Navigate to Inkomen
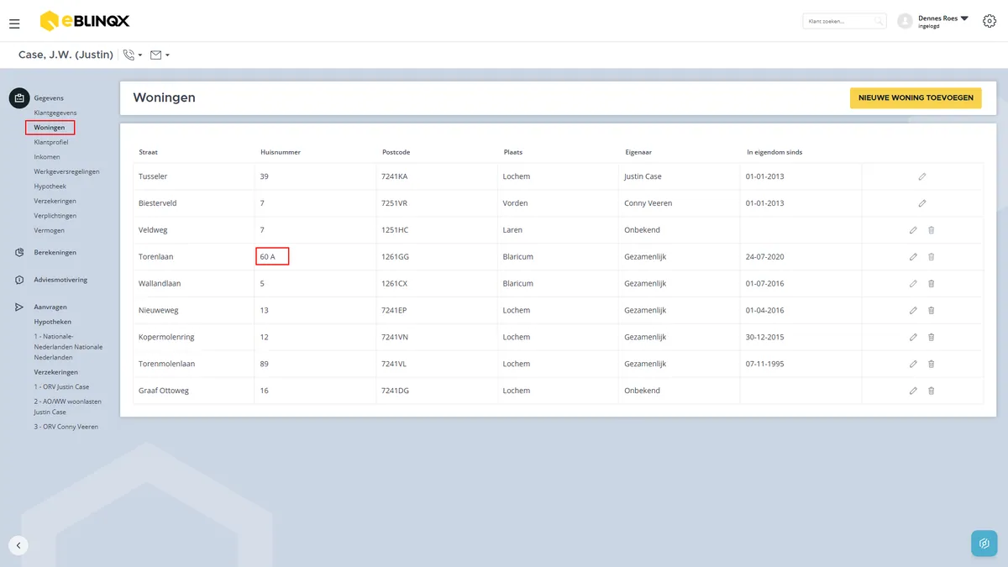 [47, 157]
